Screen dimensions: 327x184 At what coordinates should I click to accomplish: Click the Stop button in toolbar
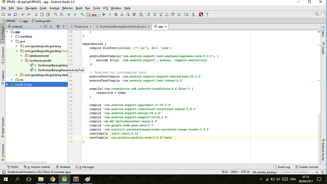point(134,14)
